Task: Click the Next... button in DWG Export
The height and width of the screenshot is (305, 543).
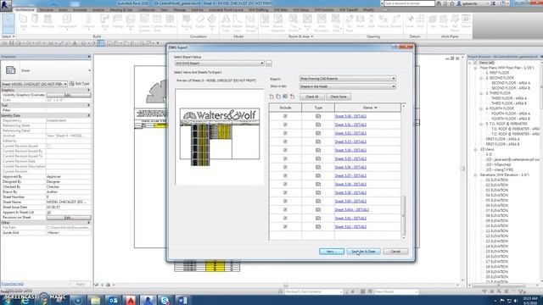Action: tap(332, 252)
